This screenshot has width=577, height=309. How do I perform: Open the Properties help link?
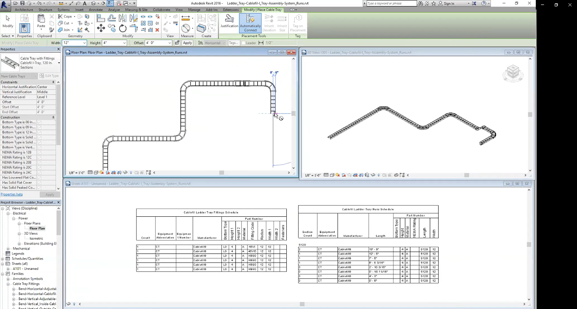pyautogui.click(x=12, y=194)
